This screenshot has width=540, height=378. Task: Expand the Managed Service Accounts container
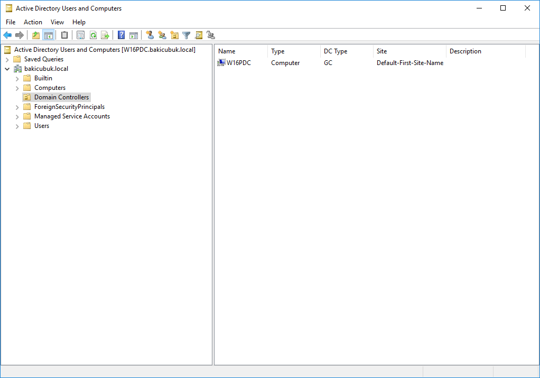(x=17, y=117)
